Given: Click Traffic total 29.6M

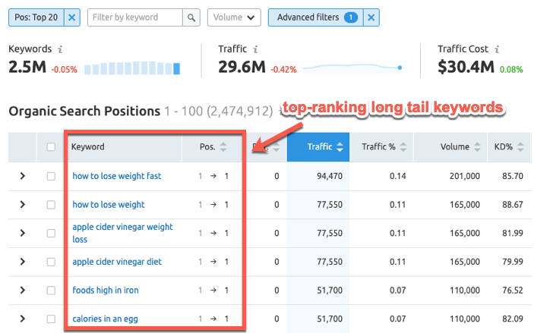Looking at the screenshot, I should 242,67.
